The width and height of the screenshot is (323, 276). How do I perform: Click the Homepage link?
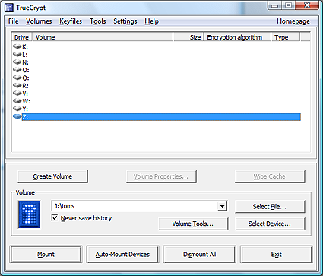click(x=293, y=21)
